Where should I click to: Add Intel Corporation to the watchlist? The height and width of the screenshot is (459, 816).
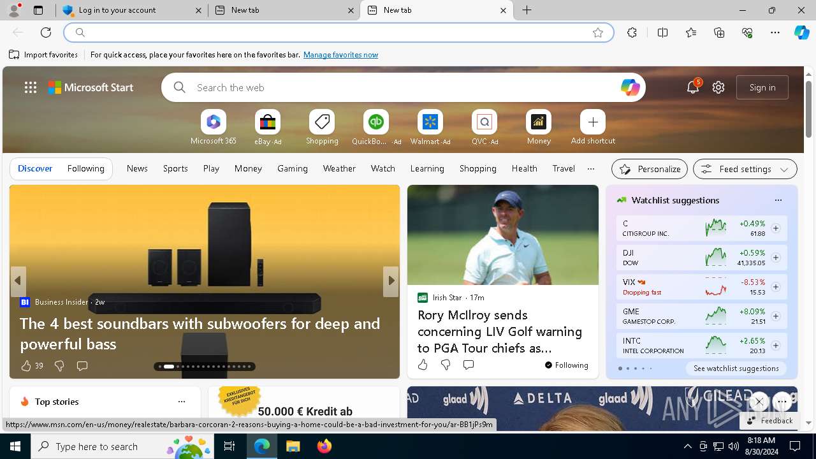(776, 346)
